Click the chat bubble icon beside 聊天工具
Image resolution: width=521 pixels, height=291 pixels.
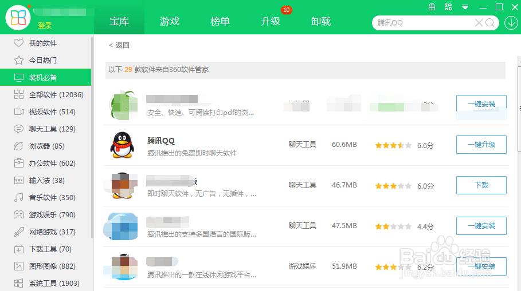click(18, 129)
